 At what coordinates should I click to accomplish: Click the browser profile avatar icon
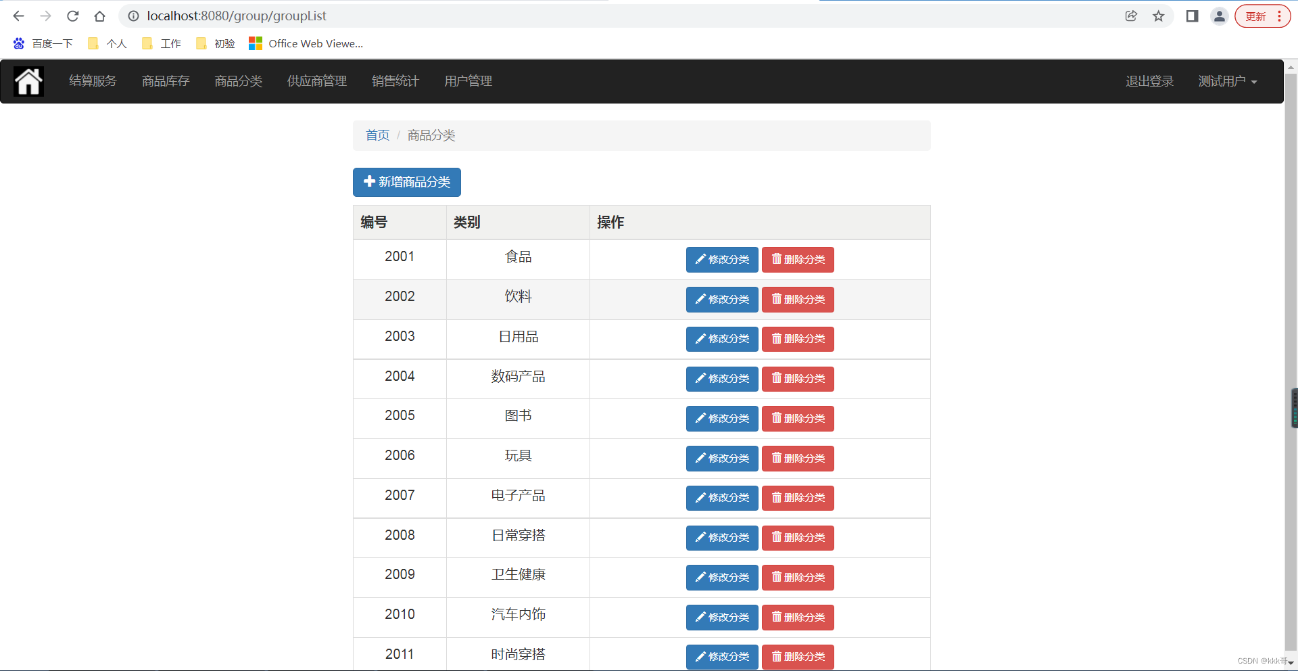coord(1219,16)
